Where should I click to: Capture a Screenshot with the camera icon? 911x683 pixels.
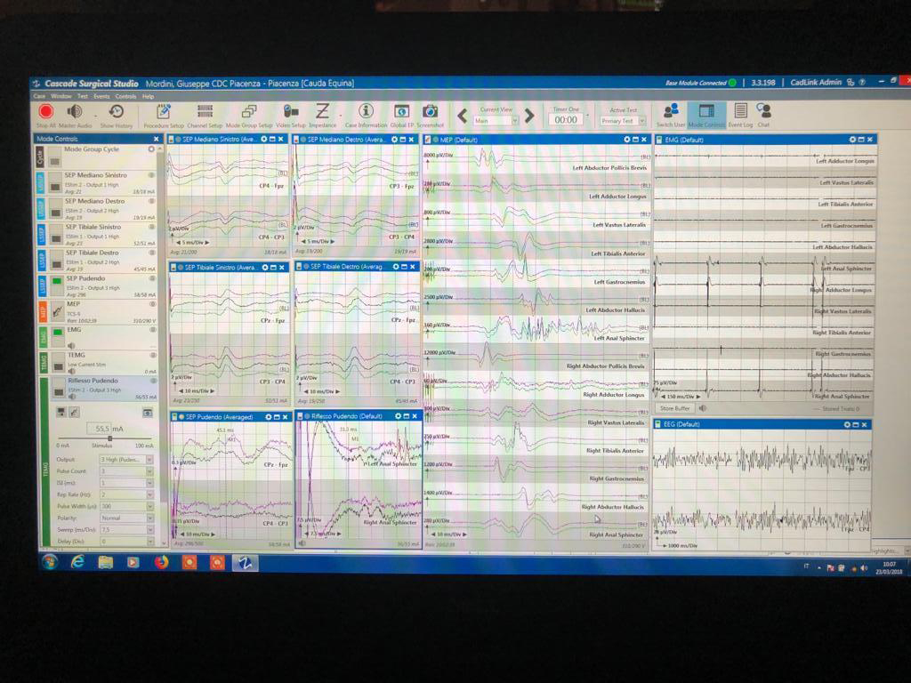click(430, 113)
